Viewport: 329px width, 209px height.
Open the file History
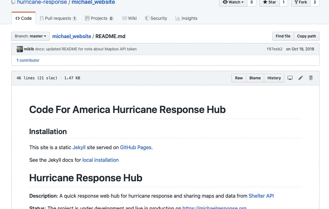(x=274, y=78)
